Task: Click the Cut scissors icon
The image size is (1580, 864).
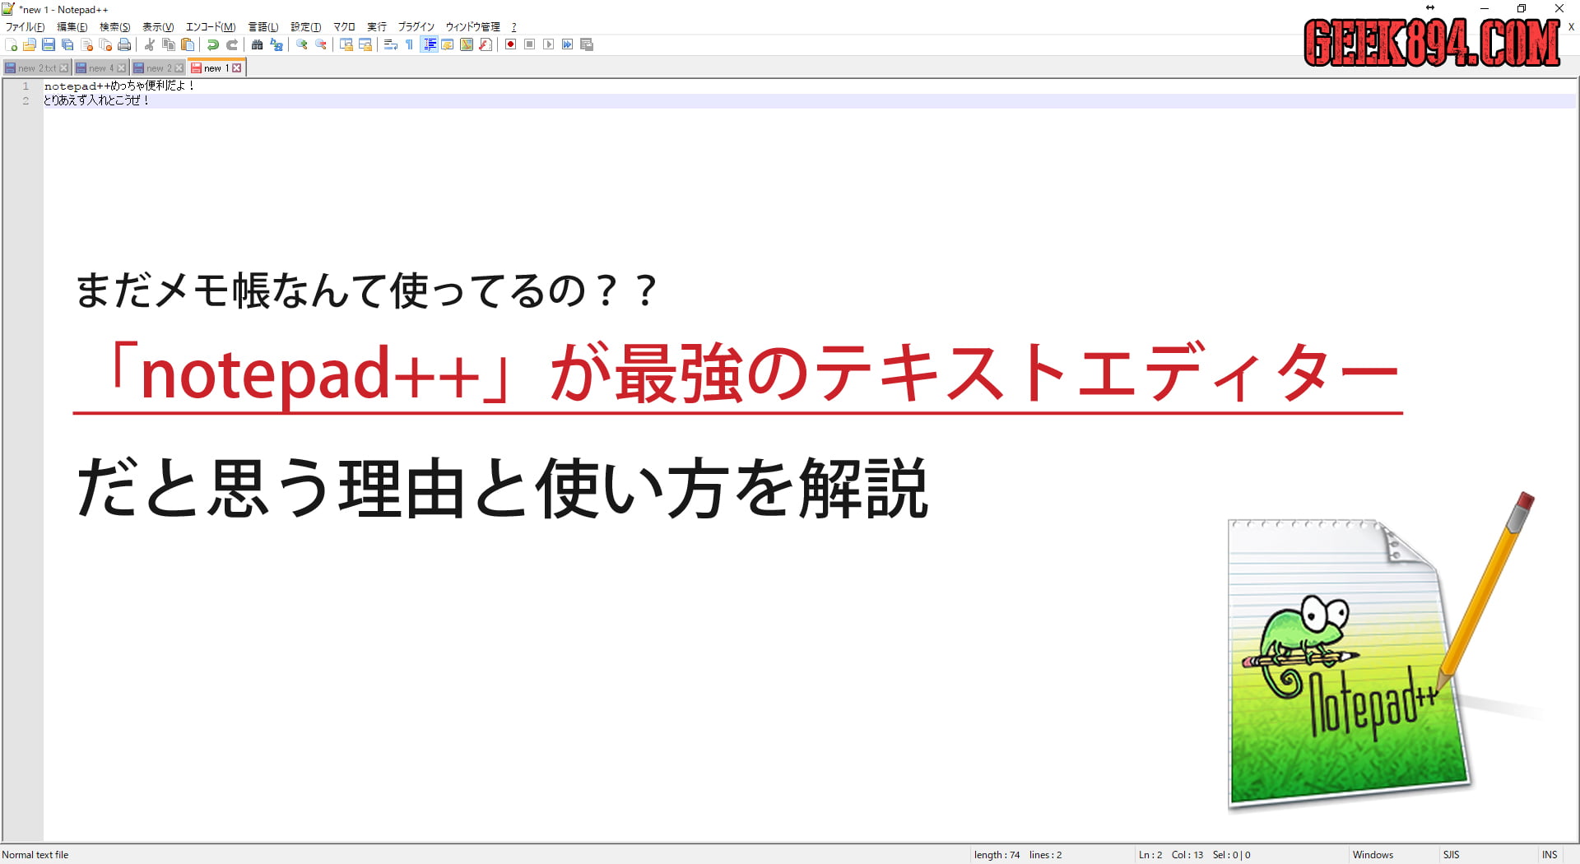Action: click(150, 44)
